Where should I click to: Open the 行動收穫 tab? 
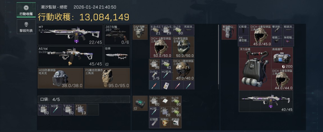[x=26, y=10]
